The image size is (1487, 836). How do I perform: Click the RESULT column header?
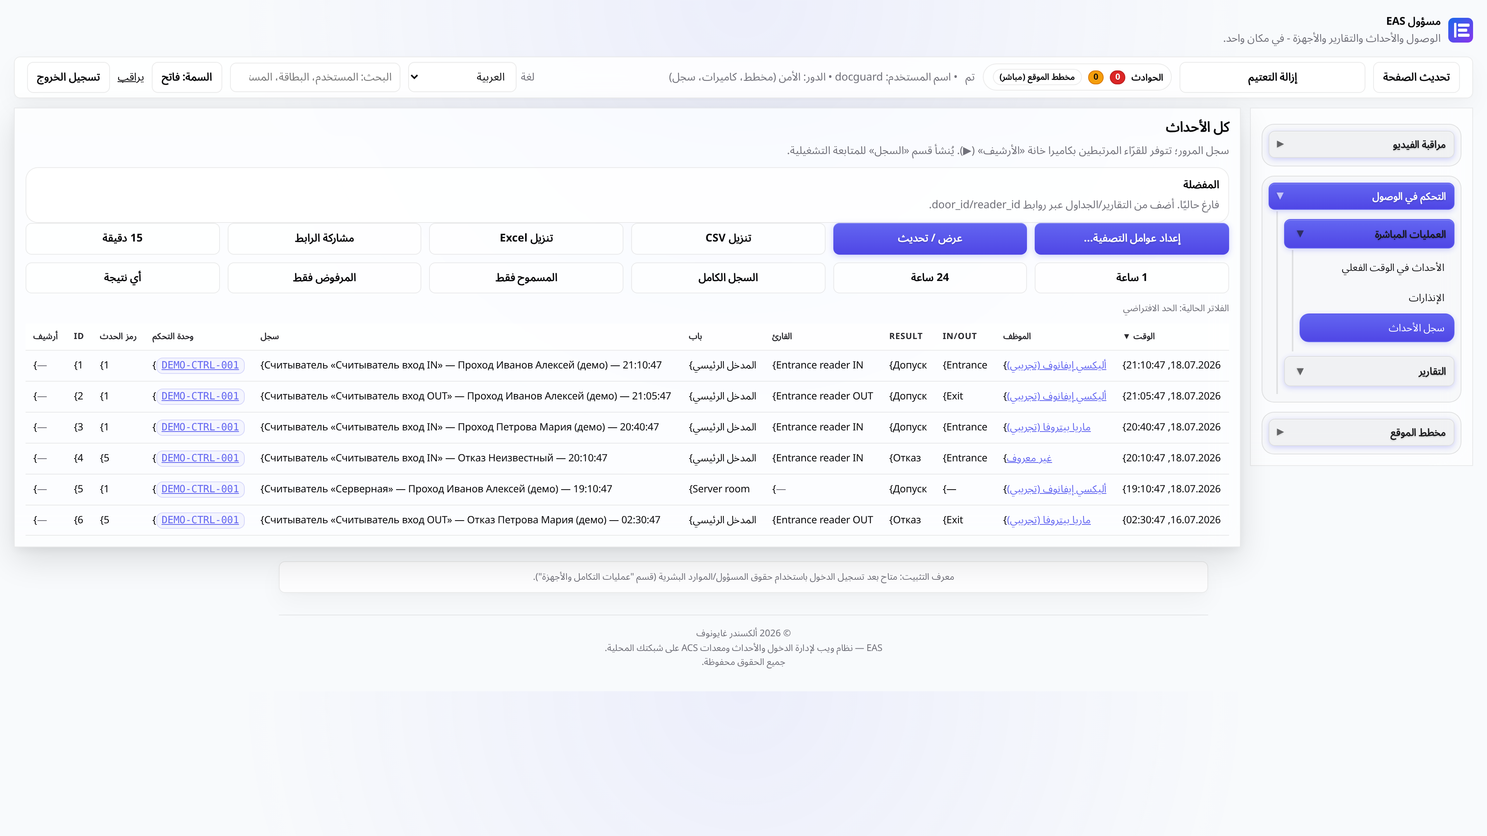click(906, 336)
